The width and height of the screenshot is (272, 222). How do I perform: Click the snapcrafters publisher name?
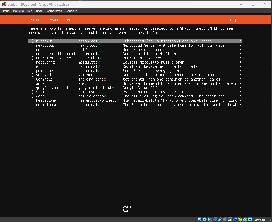click(x=91, y=79)
